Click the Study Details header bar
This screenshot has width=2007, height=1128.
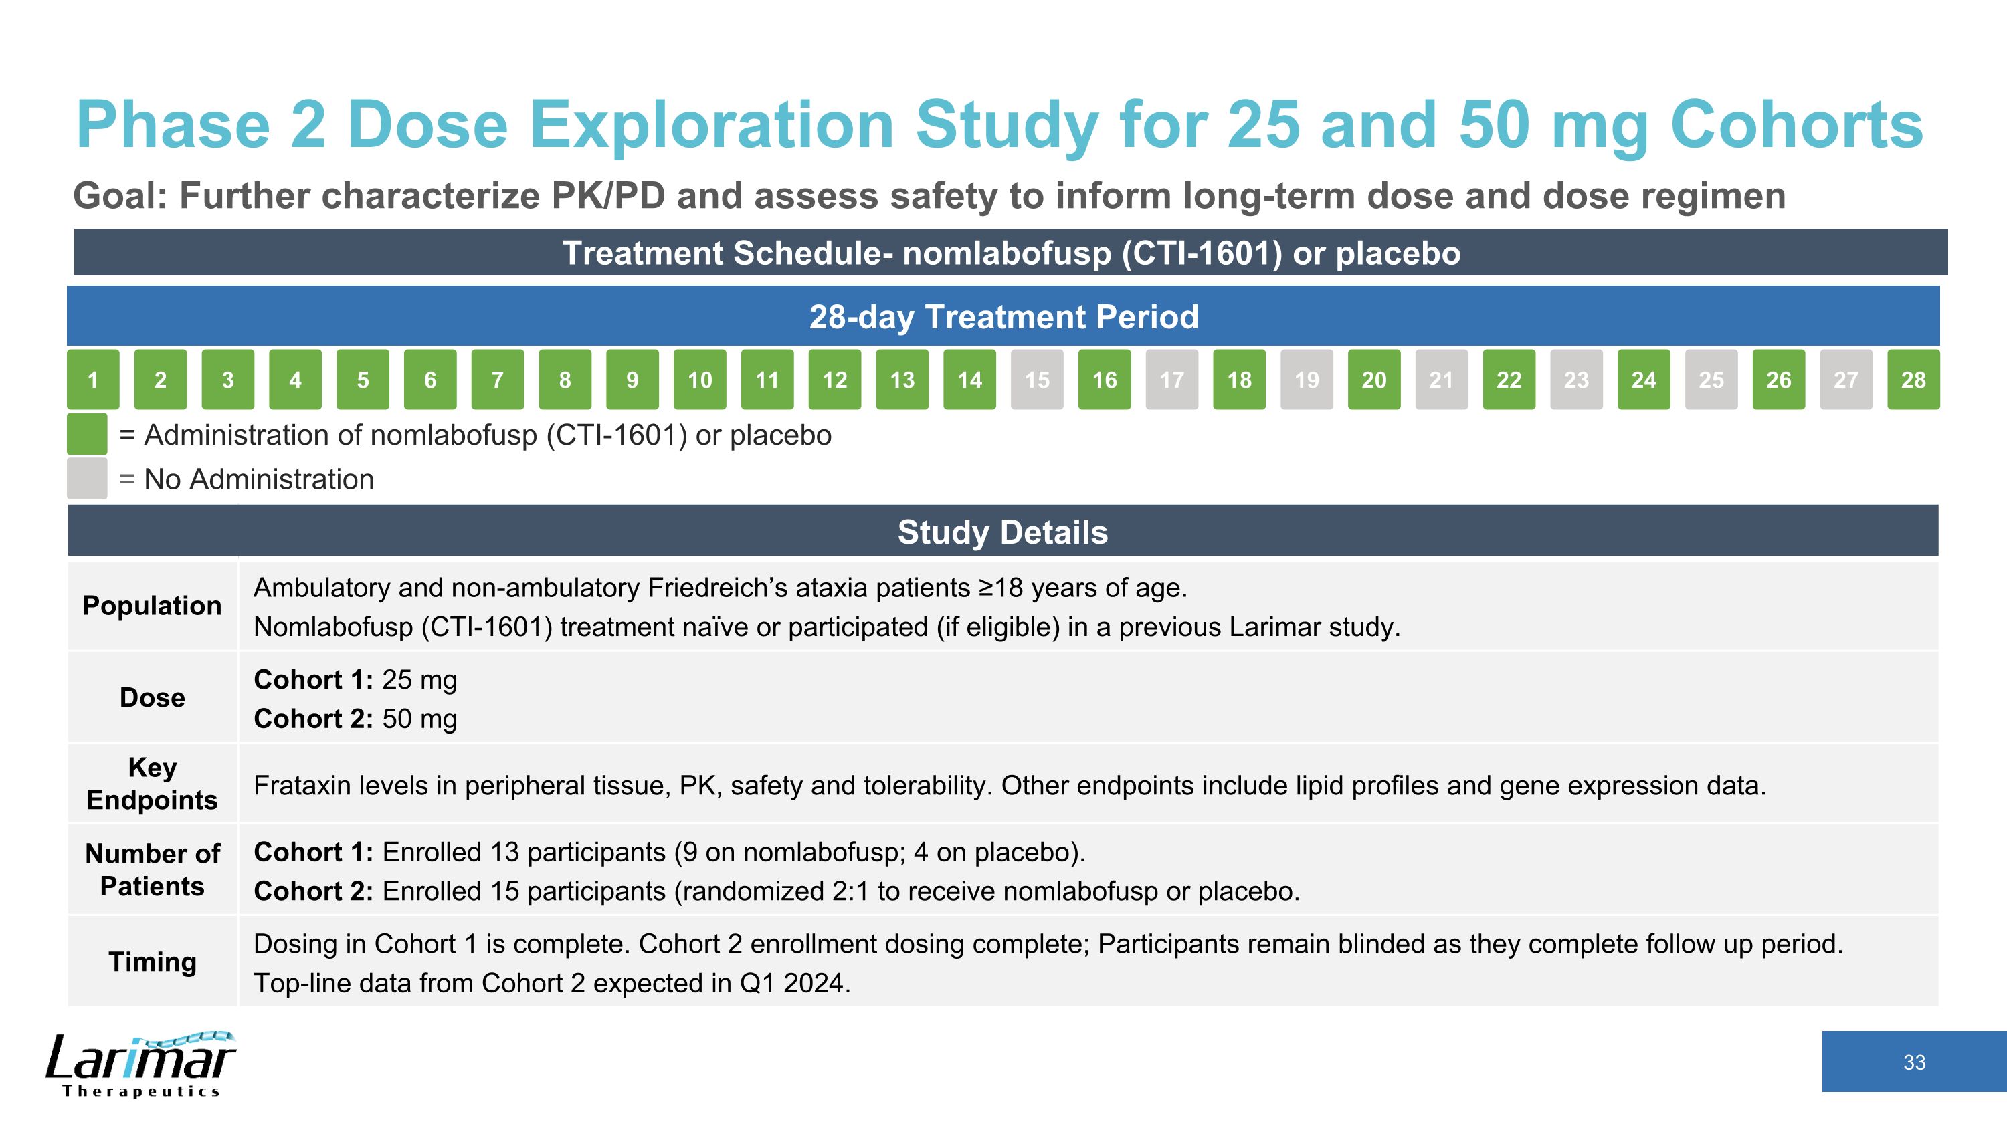click(1003, 532)
